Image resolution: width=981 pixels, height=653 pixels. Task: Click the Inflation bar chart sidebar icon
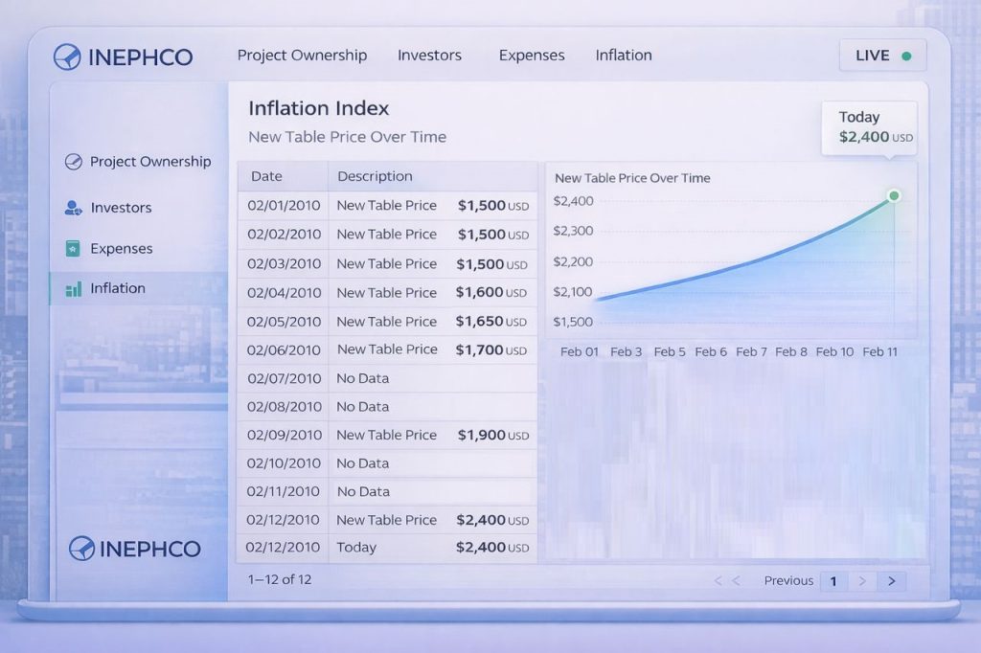pyautogui.click(x=73, y=288)
